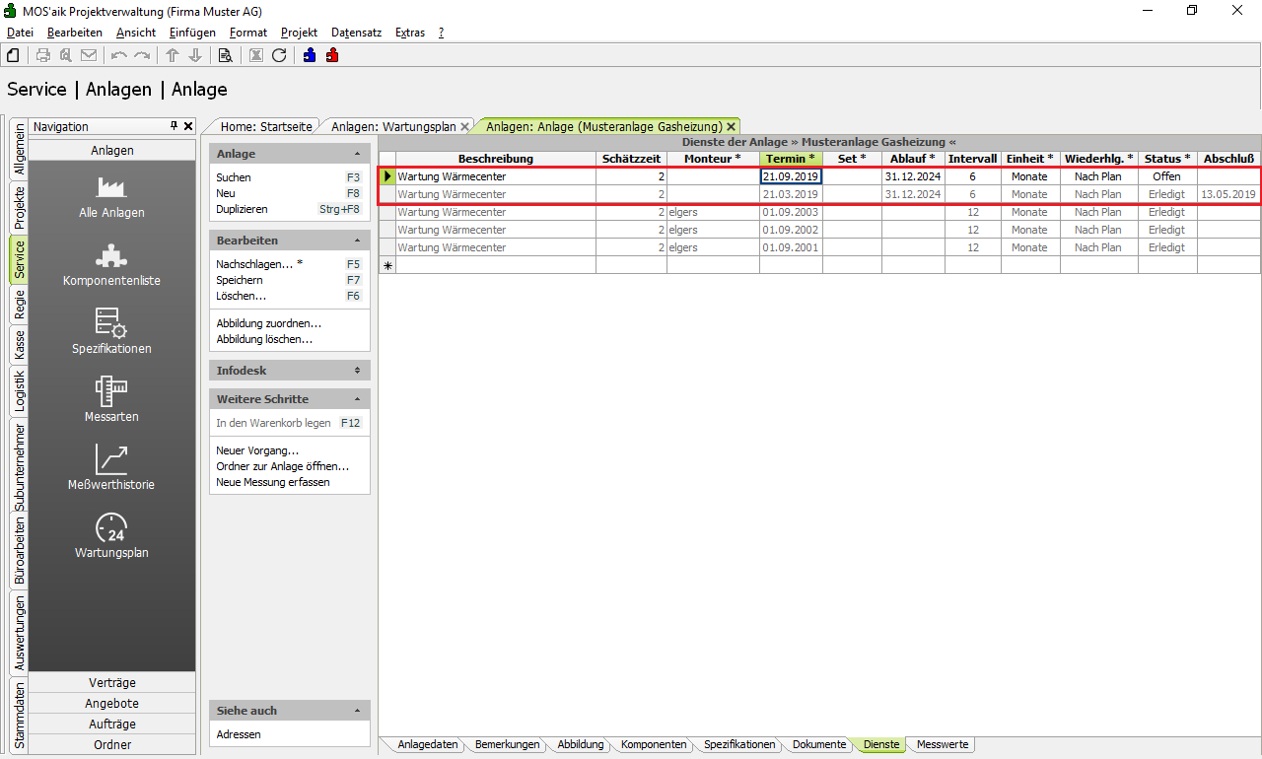Viewport: 1262px width, 759px height.
Task: Click the redo arrow toolbar icon
Action: [x=142, y=55]
